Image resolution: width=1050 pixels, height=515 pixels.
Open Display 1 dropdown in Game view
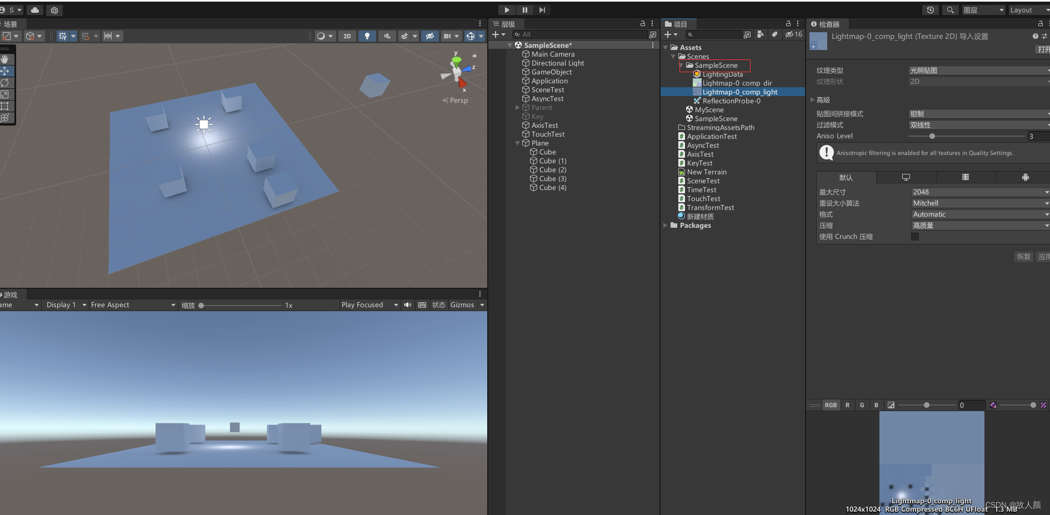66,305
